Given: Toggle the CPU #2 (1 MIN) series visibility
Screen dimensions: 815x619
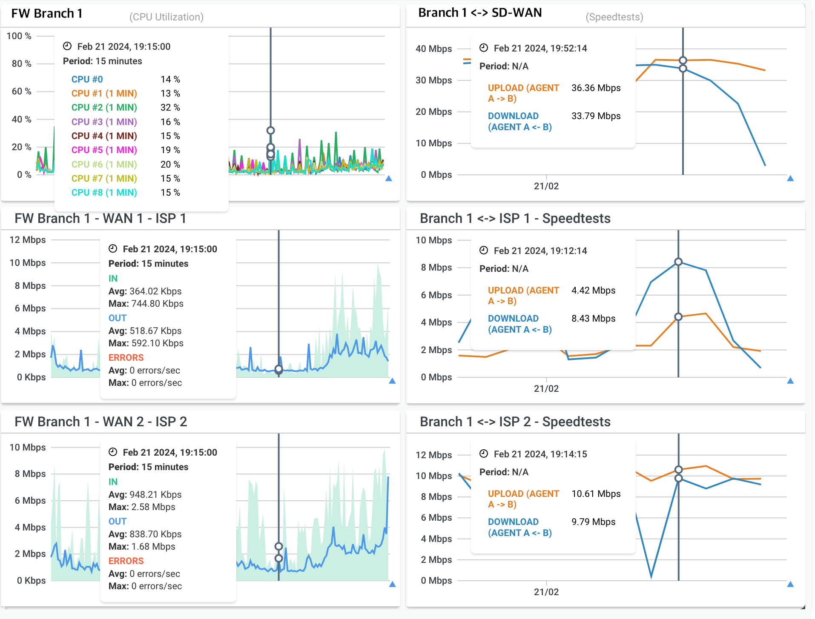Looking at the screenshot, I should point(104,108).
